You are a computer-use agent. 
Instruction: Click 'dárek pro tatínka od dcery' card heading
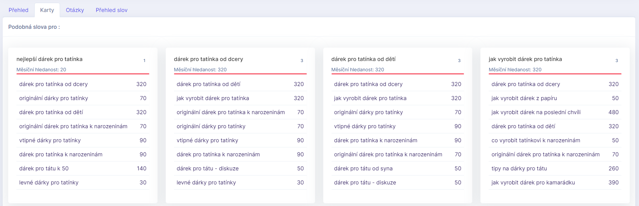point(208,59)
